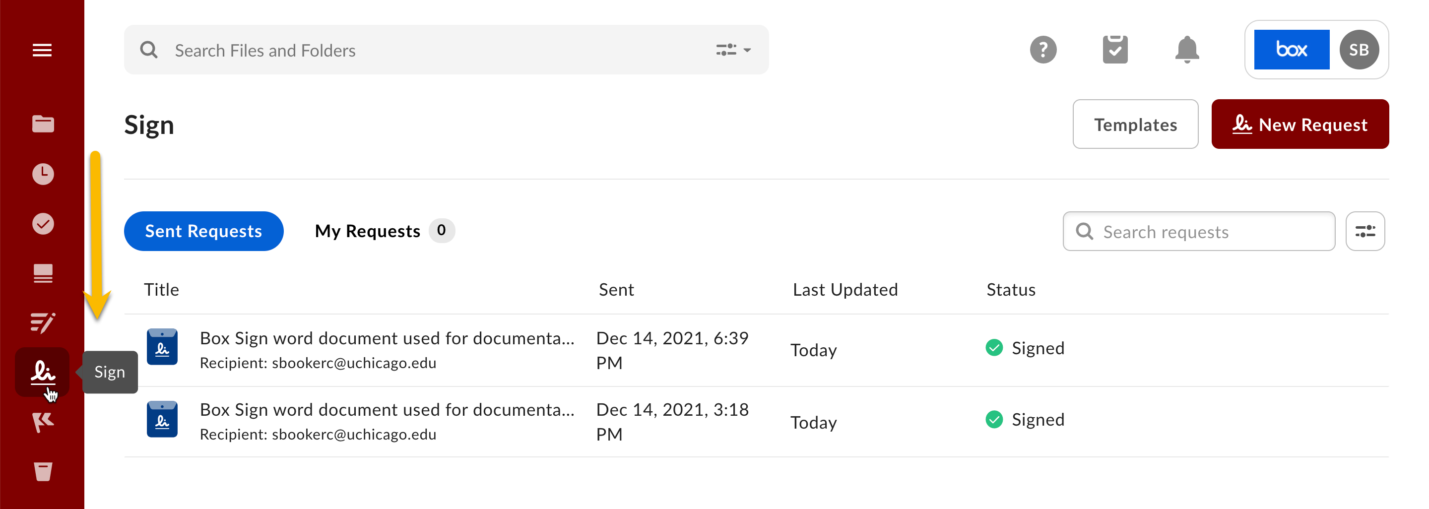Viewport: 1429px width, 509px height.
Task: Open the hamburger navigation menu
Action: pos(42,50)
